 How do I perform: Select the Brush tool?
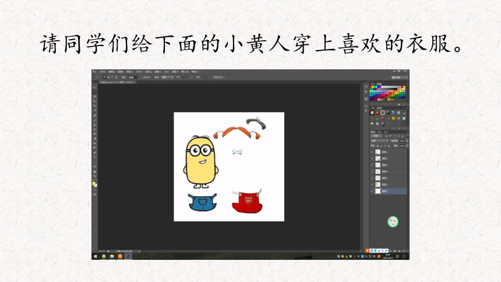coord(94,119)
